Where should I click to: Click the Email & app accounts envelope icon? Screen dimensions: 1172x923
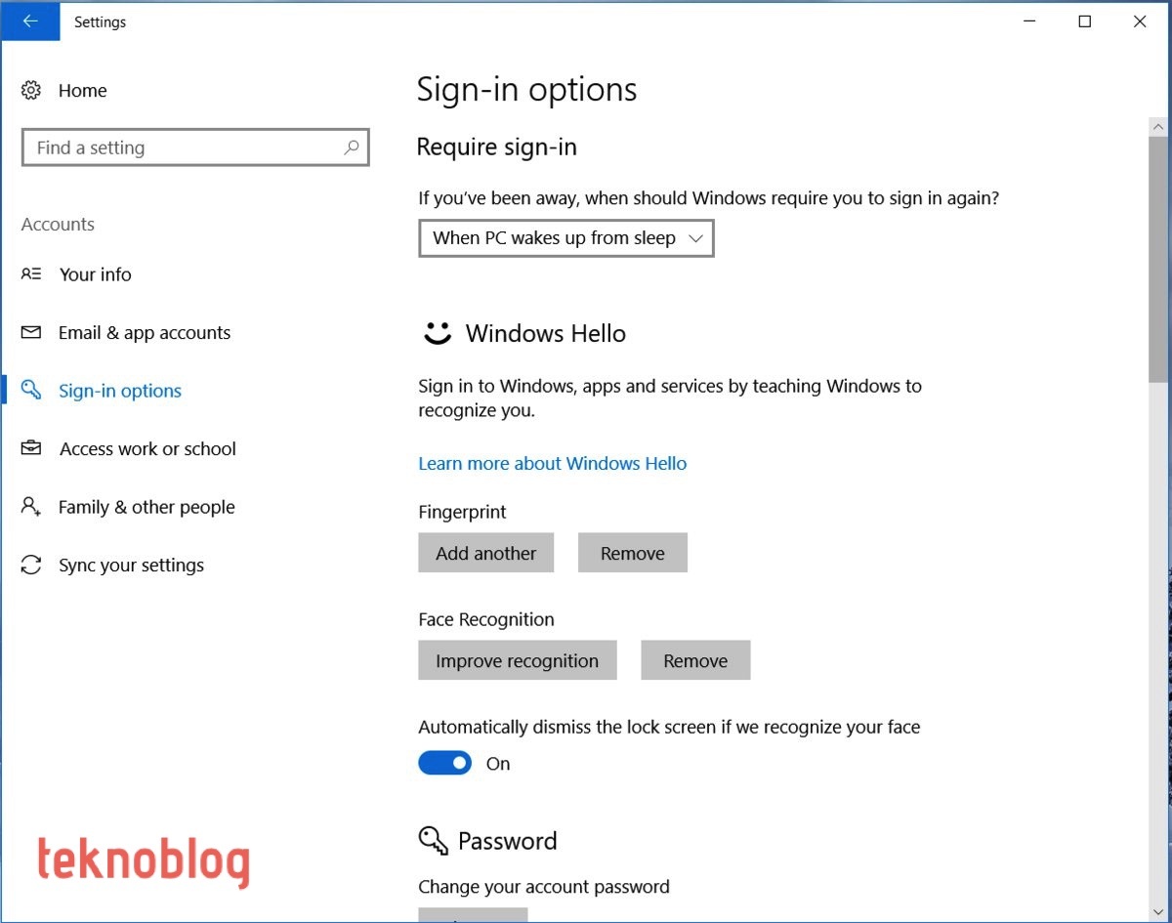click(x=31, y=332)
